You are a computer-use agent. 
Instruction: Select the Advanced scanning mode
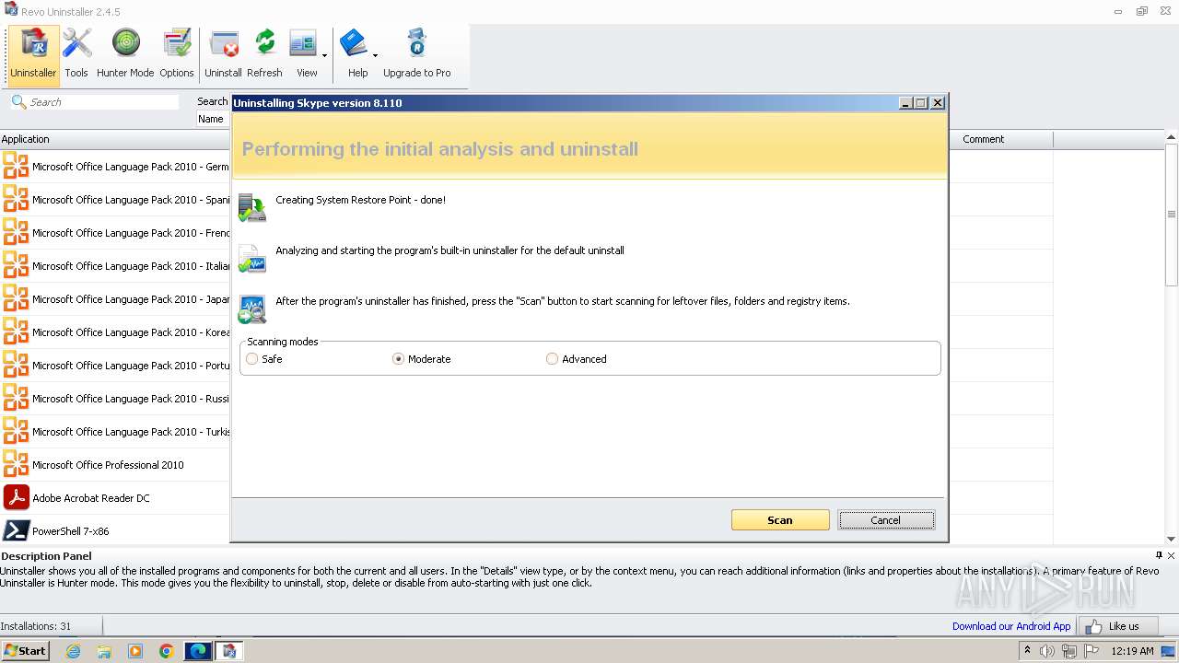552,359
